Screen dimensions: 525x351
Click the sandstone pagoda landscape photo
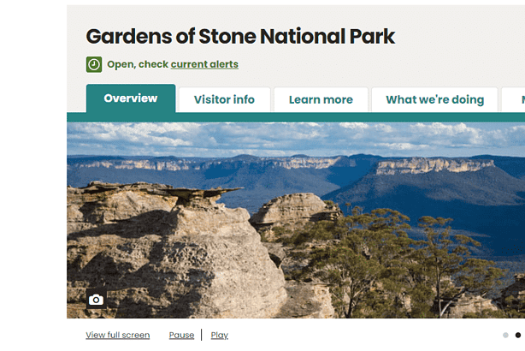pyautogui.click(x=296, y=220)
